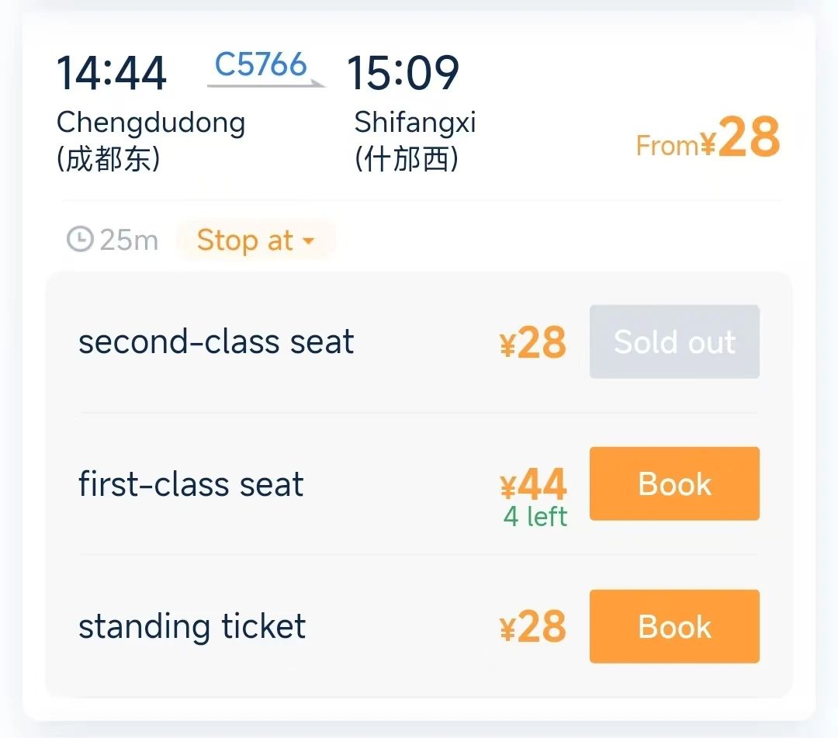
Task: Click the 14:44 departure time
Action: click(111, 73)
